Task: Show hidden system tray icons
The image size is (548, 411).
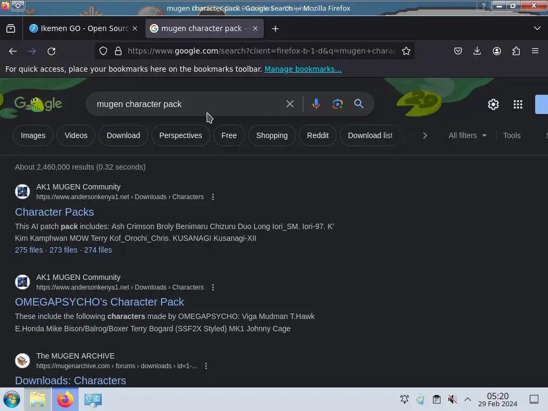Action: tap(468, 399)
